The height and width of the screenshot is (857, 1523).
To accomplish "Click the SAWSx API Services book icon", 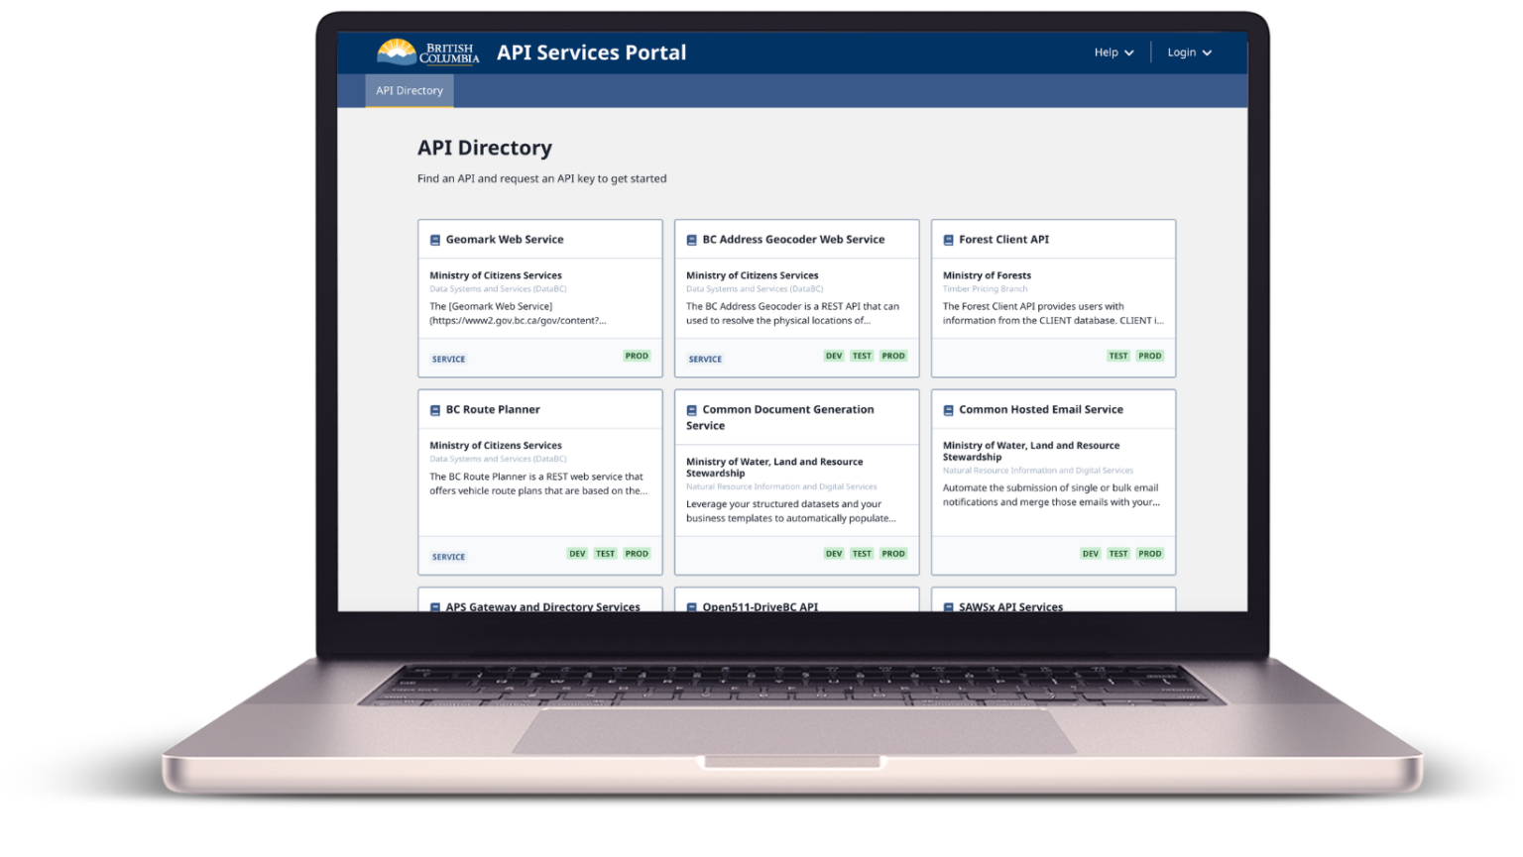I will (x=948, y=606).
